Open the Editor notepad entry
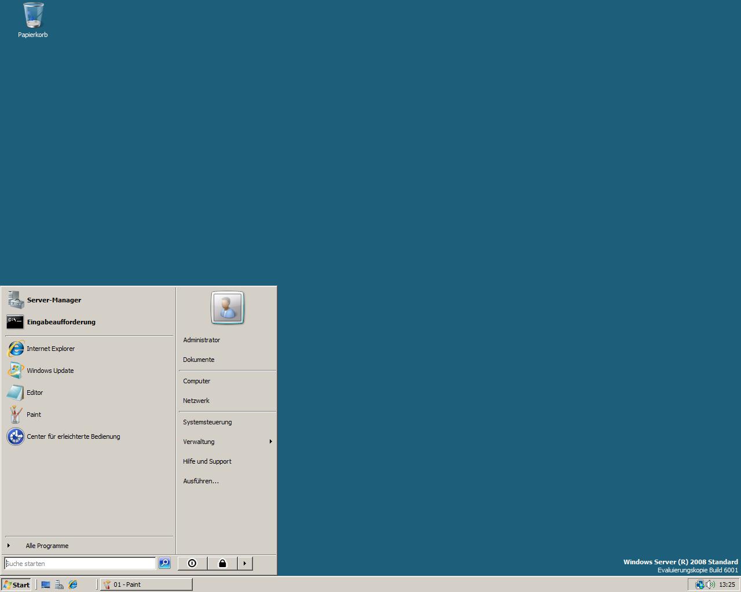 click(35, 393)
